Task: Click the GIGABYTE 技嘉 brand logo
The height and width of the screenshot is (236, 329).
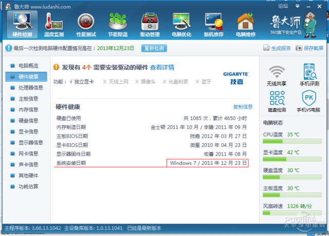Action: 236,78
